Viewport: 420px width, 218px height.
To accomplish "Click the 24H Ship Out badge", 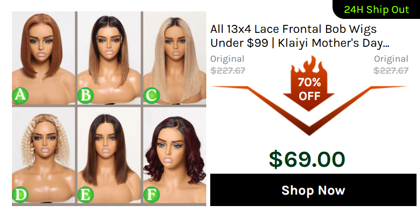I will (x=376, y=9).
